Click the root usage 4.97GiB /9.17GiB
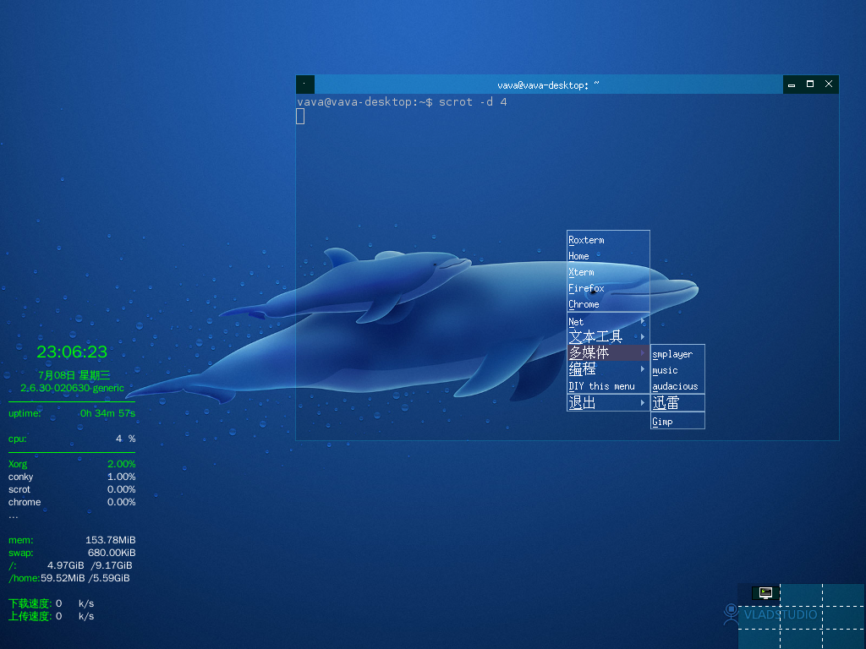 tap(90, 565)
